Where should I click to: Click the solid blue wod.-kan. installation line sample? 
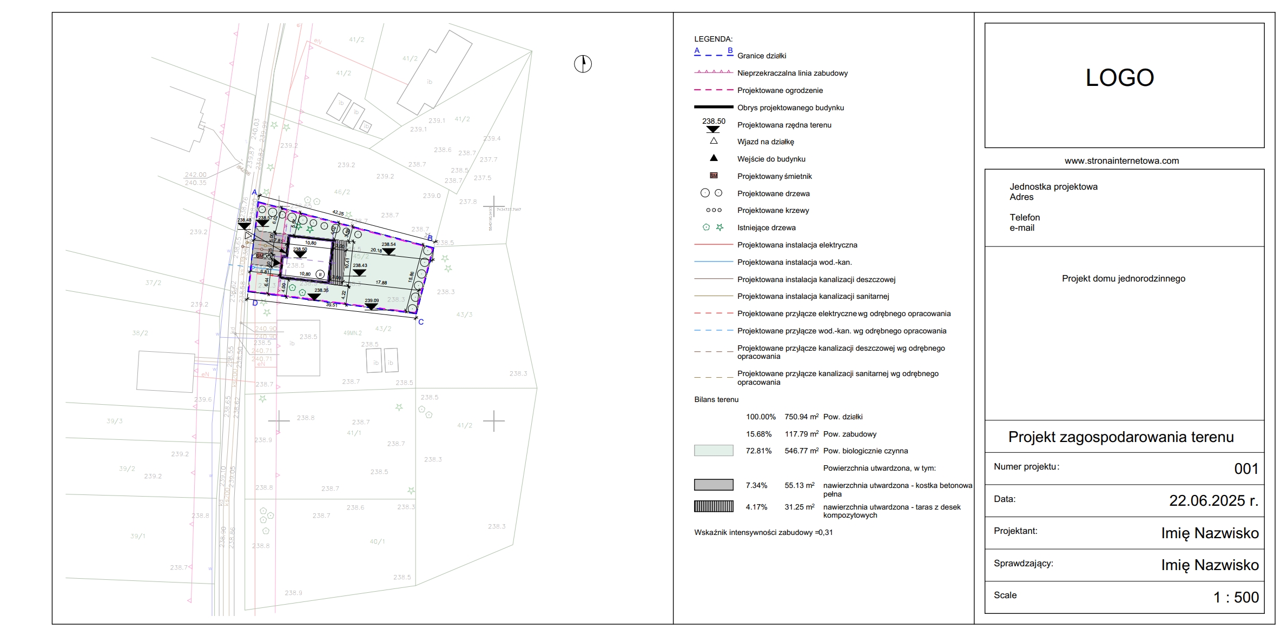[x=714, y=262]
